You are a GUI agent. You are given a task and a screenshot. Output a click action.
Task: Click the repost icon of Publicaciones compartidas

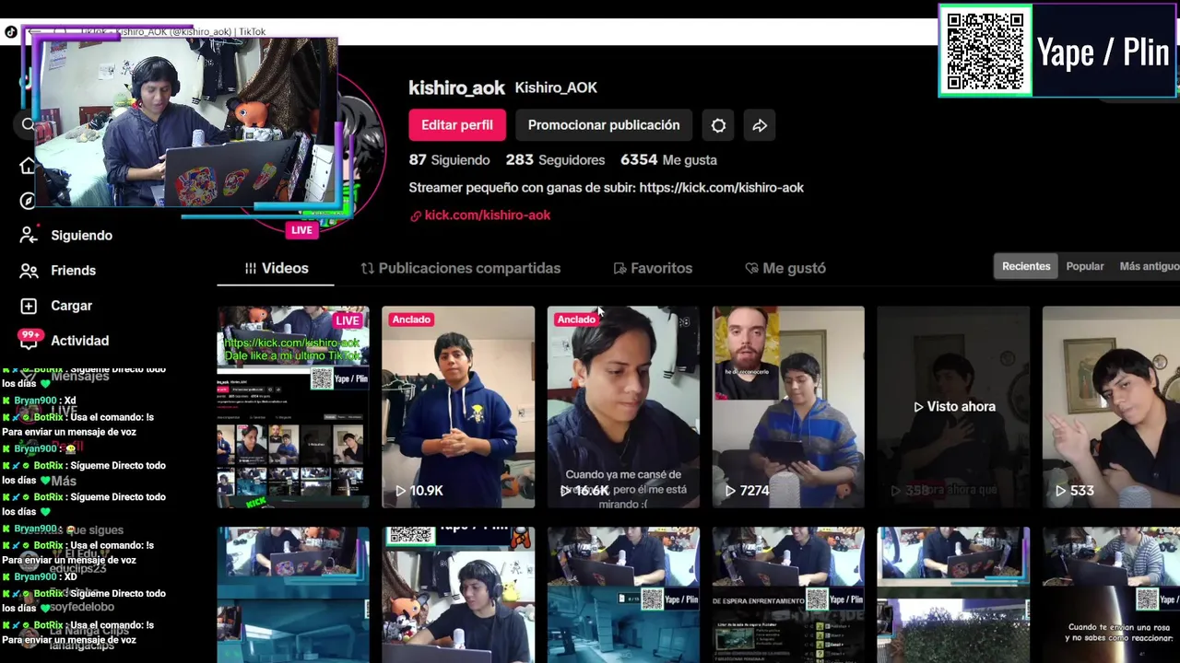(x=367, y=268)
